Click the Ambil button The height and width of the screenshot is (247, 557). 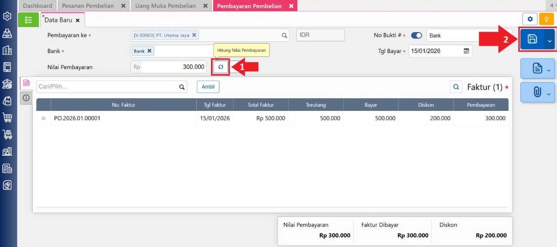208,87
